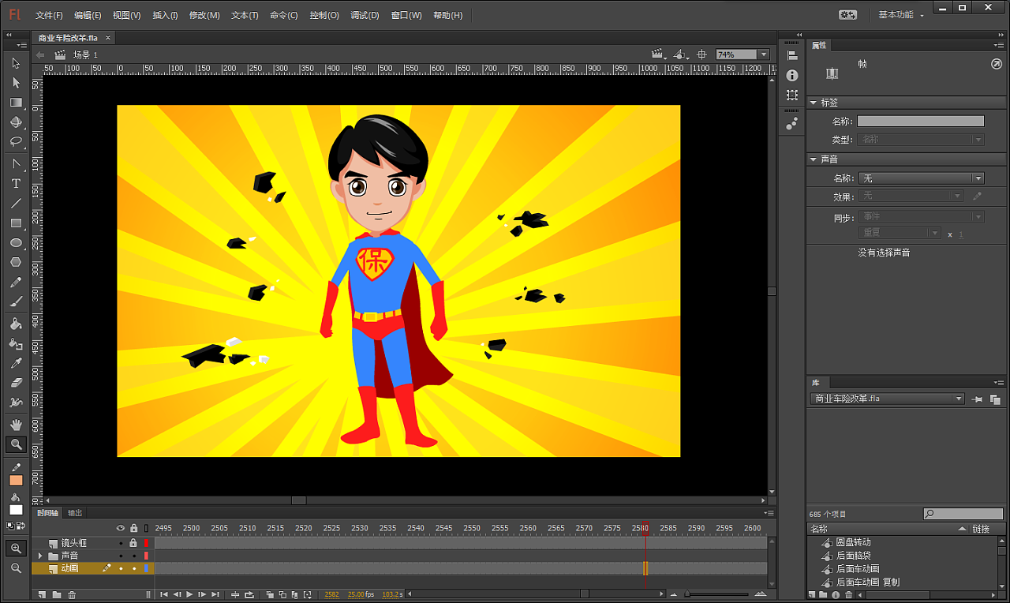Switch to the 输出 tab
This screenshot has height=603, width=1010.
tap(75, 513)
